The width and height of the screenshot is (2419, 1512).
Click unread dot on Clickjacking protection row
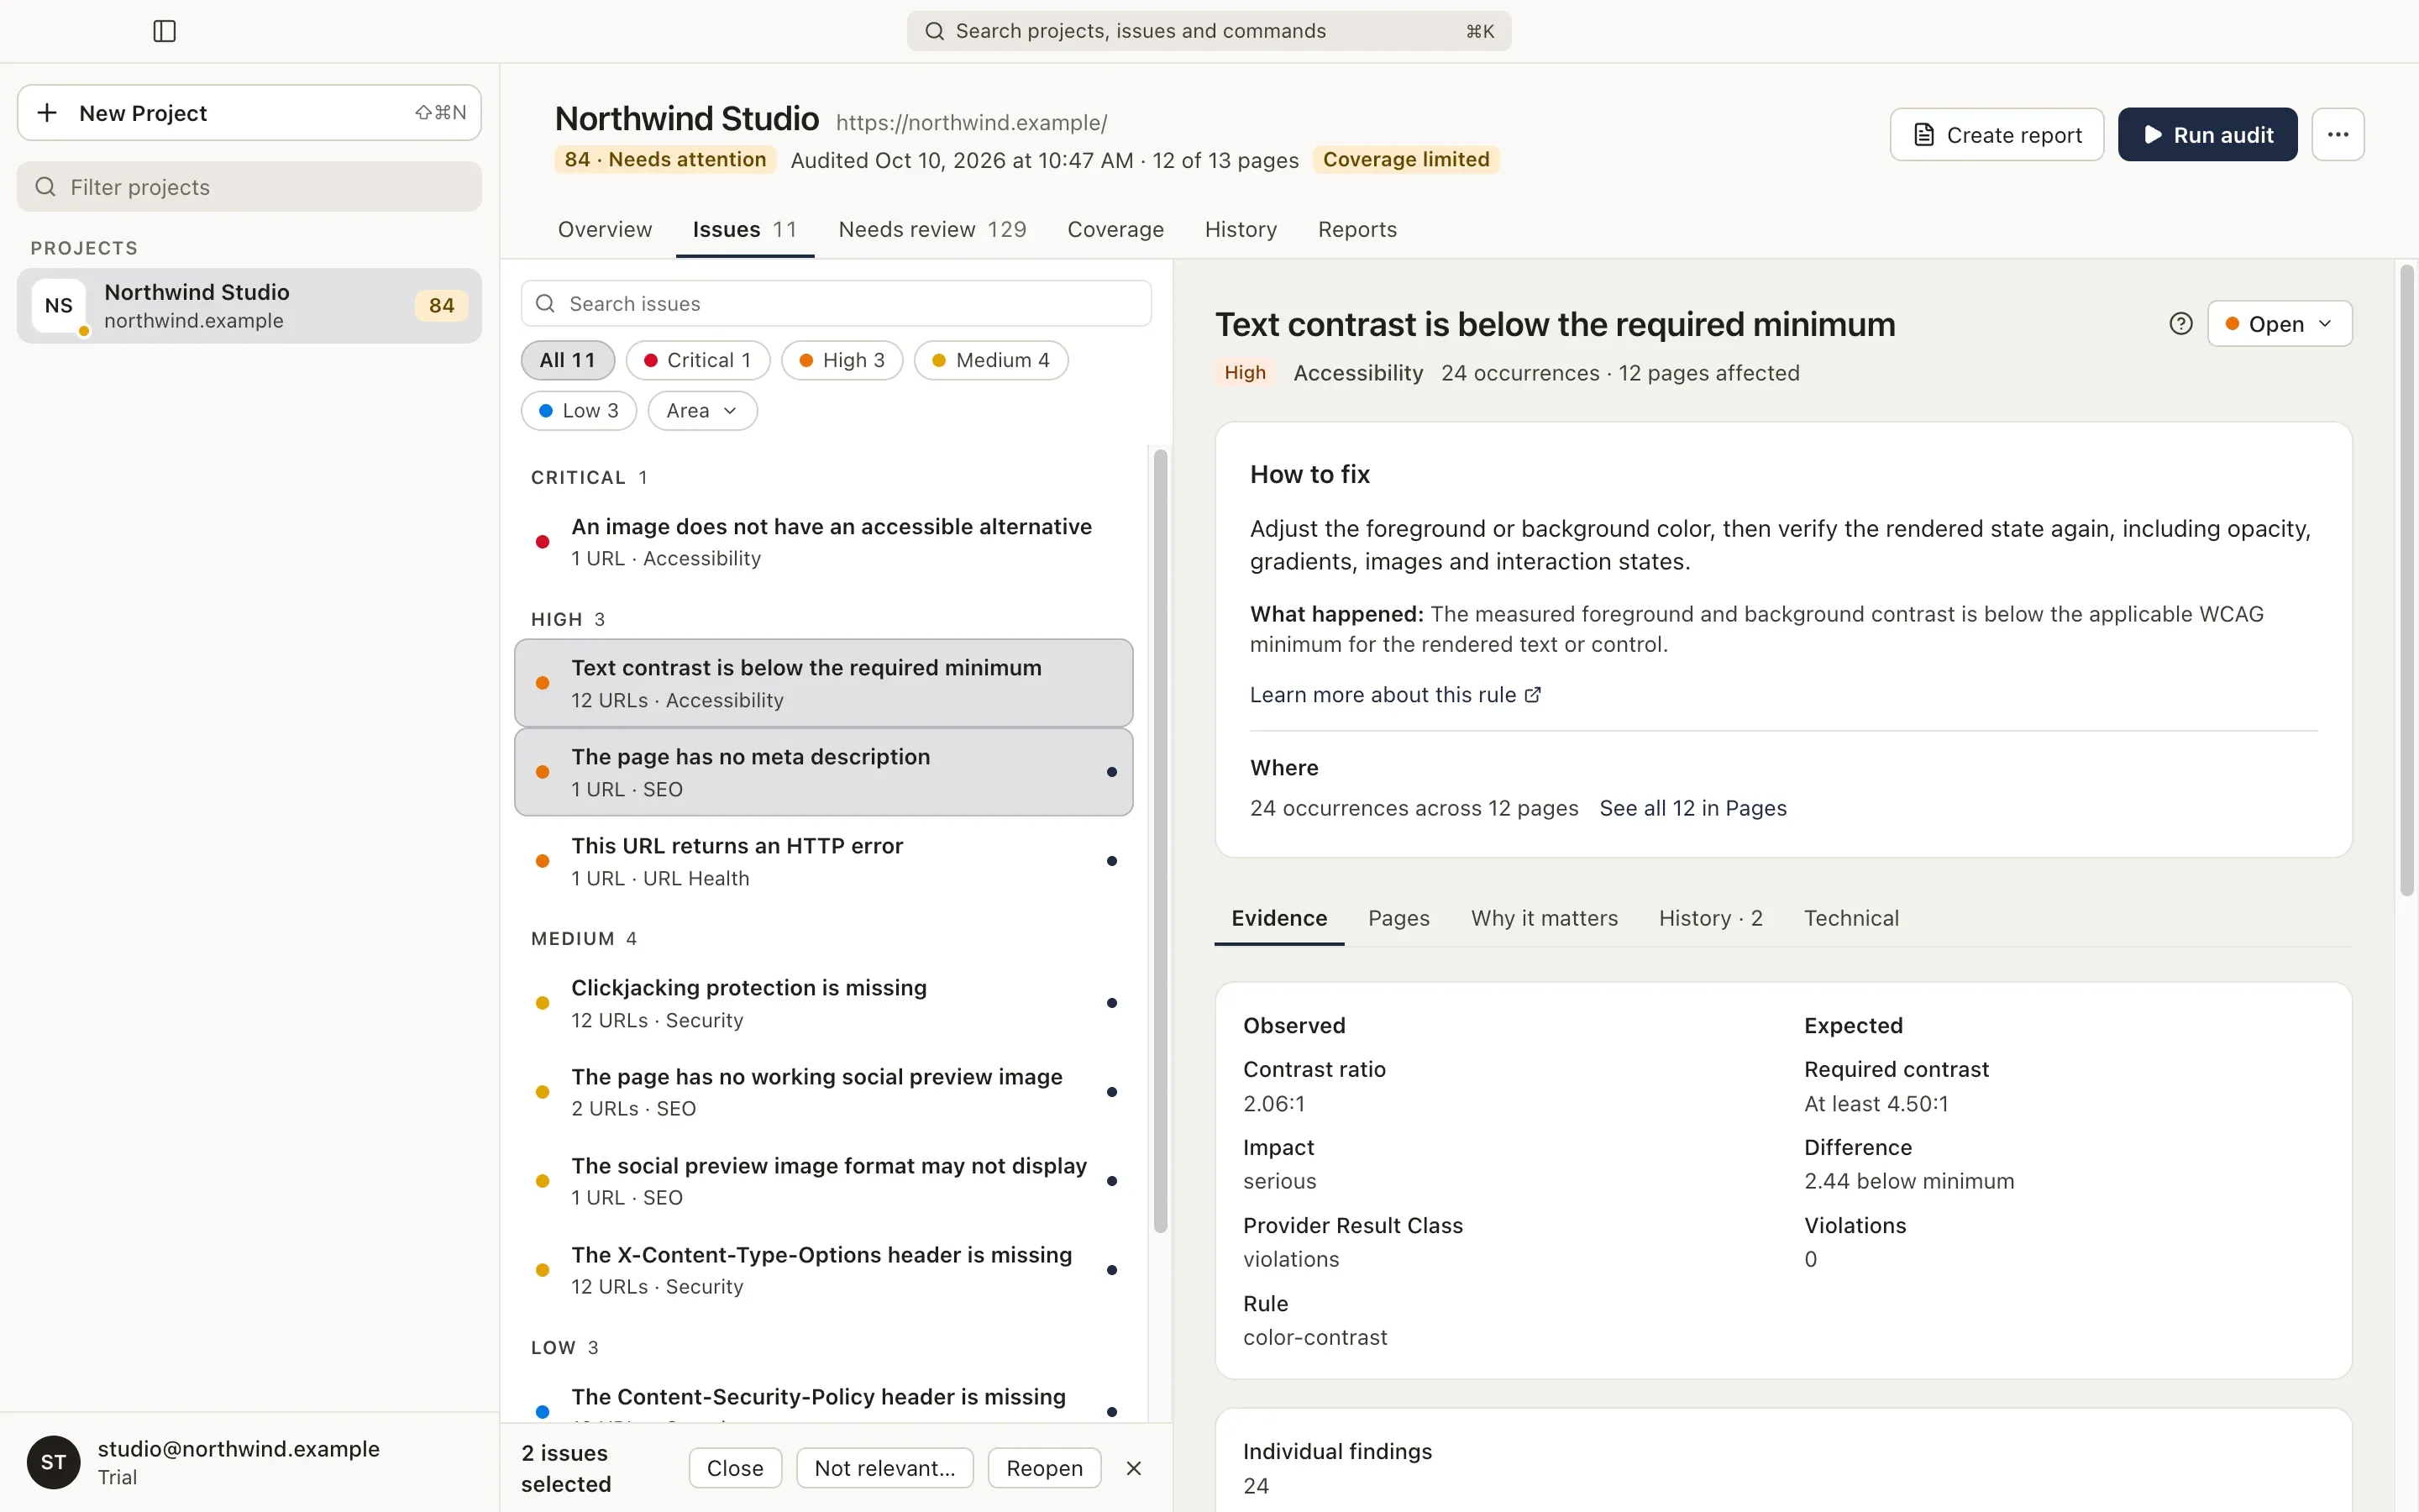point(1111,1003)
